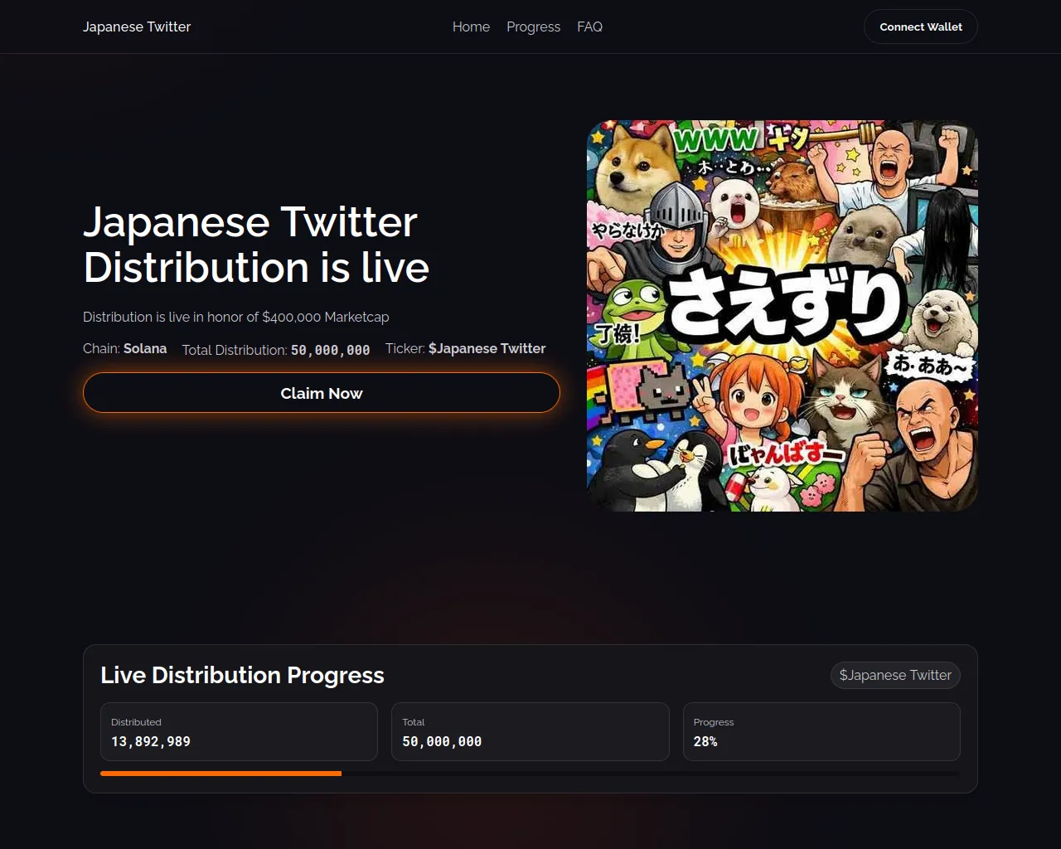Click the meme collage artwork image
The width and height of the screenshot is (1061, 849).
pos(782,316)
